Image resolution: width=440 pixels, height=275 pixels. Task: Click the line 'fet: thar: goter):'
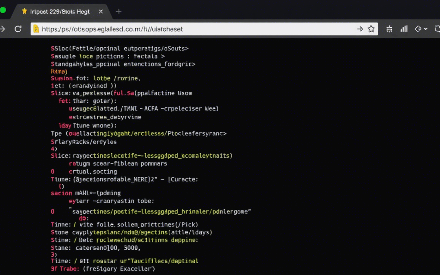click(x=88, y=101)
